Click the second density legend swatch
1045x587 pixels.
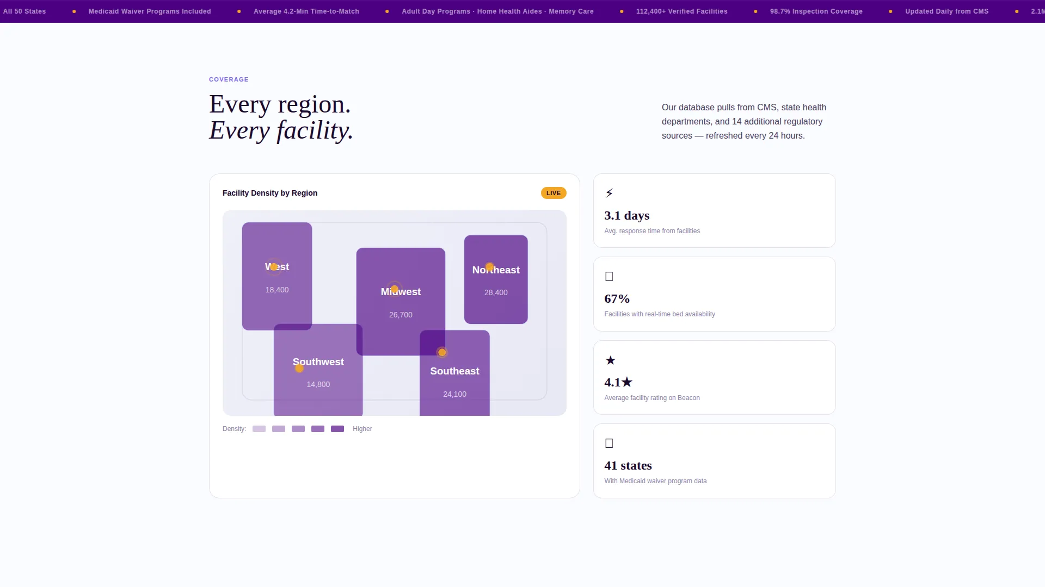pyautogui.click(x=279, y=429)
